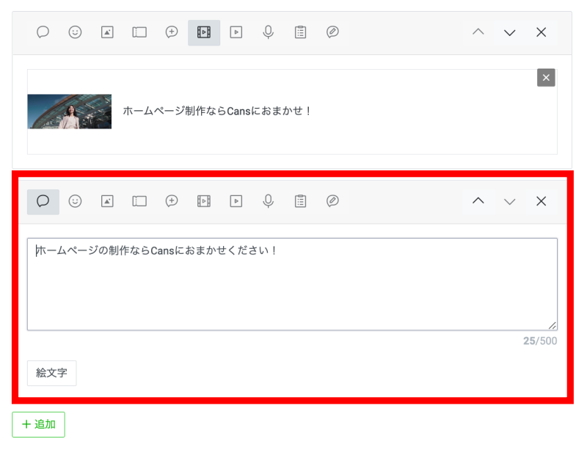Viewport: 587px width, 450px height.
Task: Click the green 追加 add button
Action: click(x=38, y=424)
